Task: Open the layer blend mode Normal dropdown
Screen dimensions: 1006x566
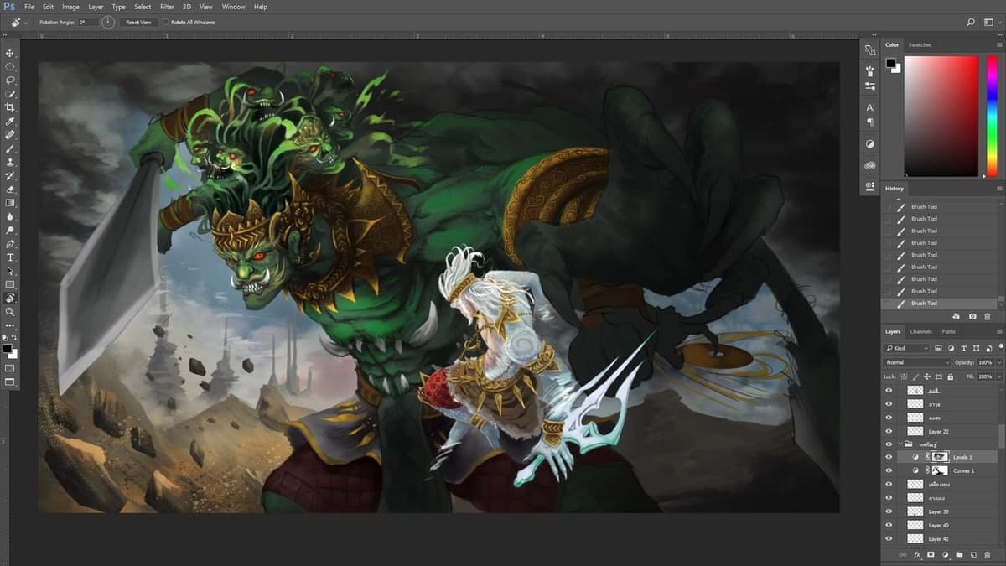Action: [918, 362]
